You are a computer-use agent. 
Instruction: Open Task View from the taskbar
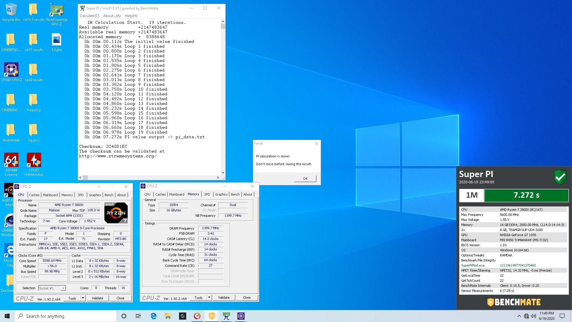(138, 316)
